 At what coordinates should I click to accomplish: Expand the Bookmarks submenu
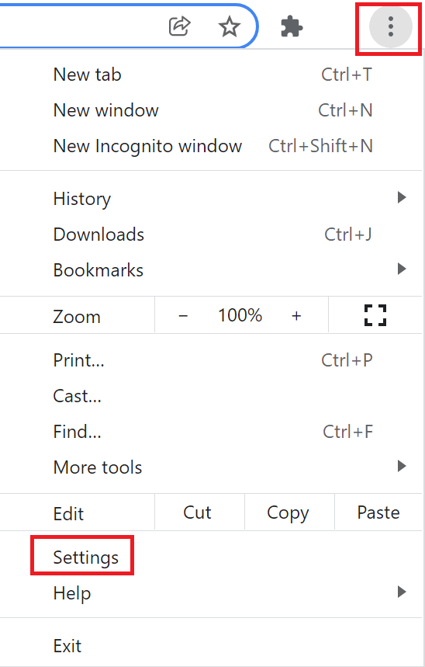click(x=211, y=269)
